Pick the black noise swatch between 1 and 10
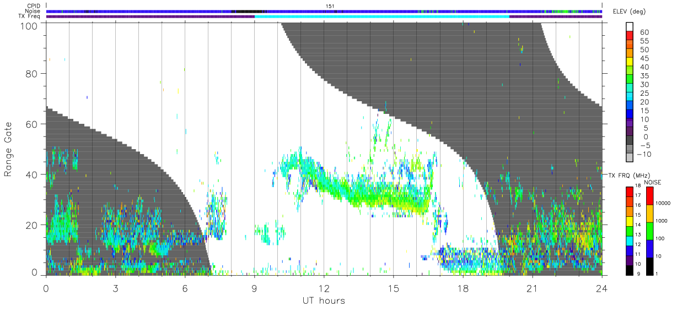Image resolution: width=677 pixels, height=312 pixels. pyautogui.click(x=649, y=265)
